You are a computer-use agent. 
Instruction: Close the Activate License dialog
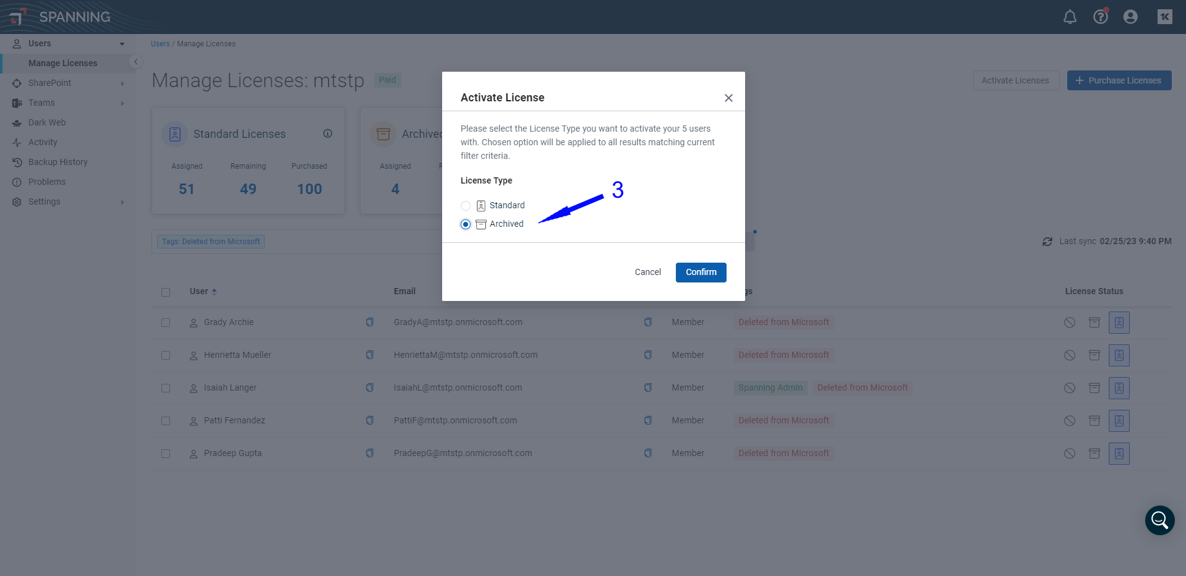coord(728,98)
